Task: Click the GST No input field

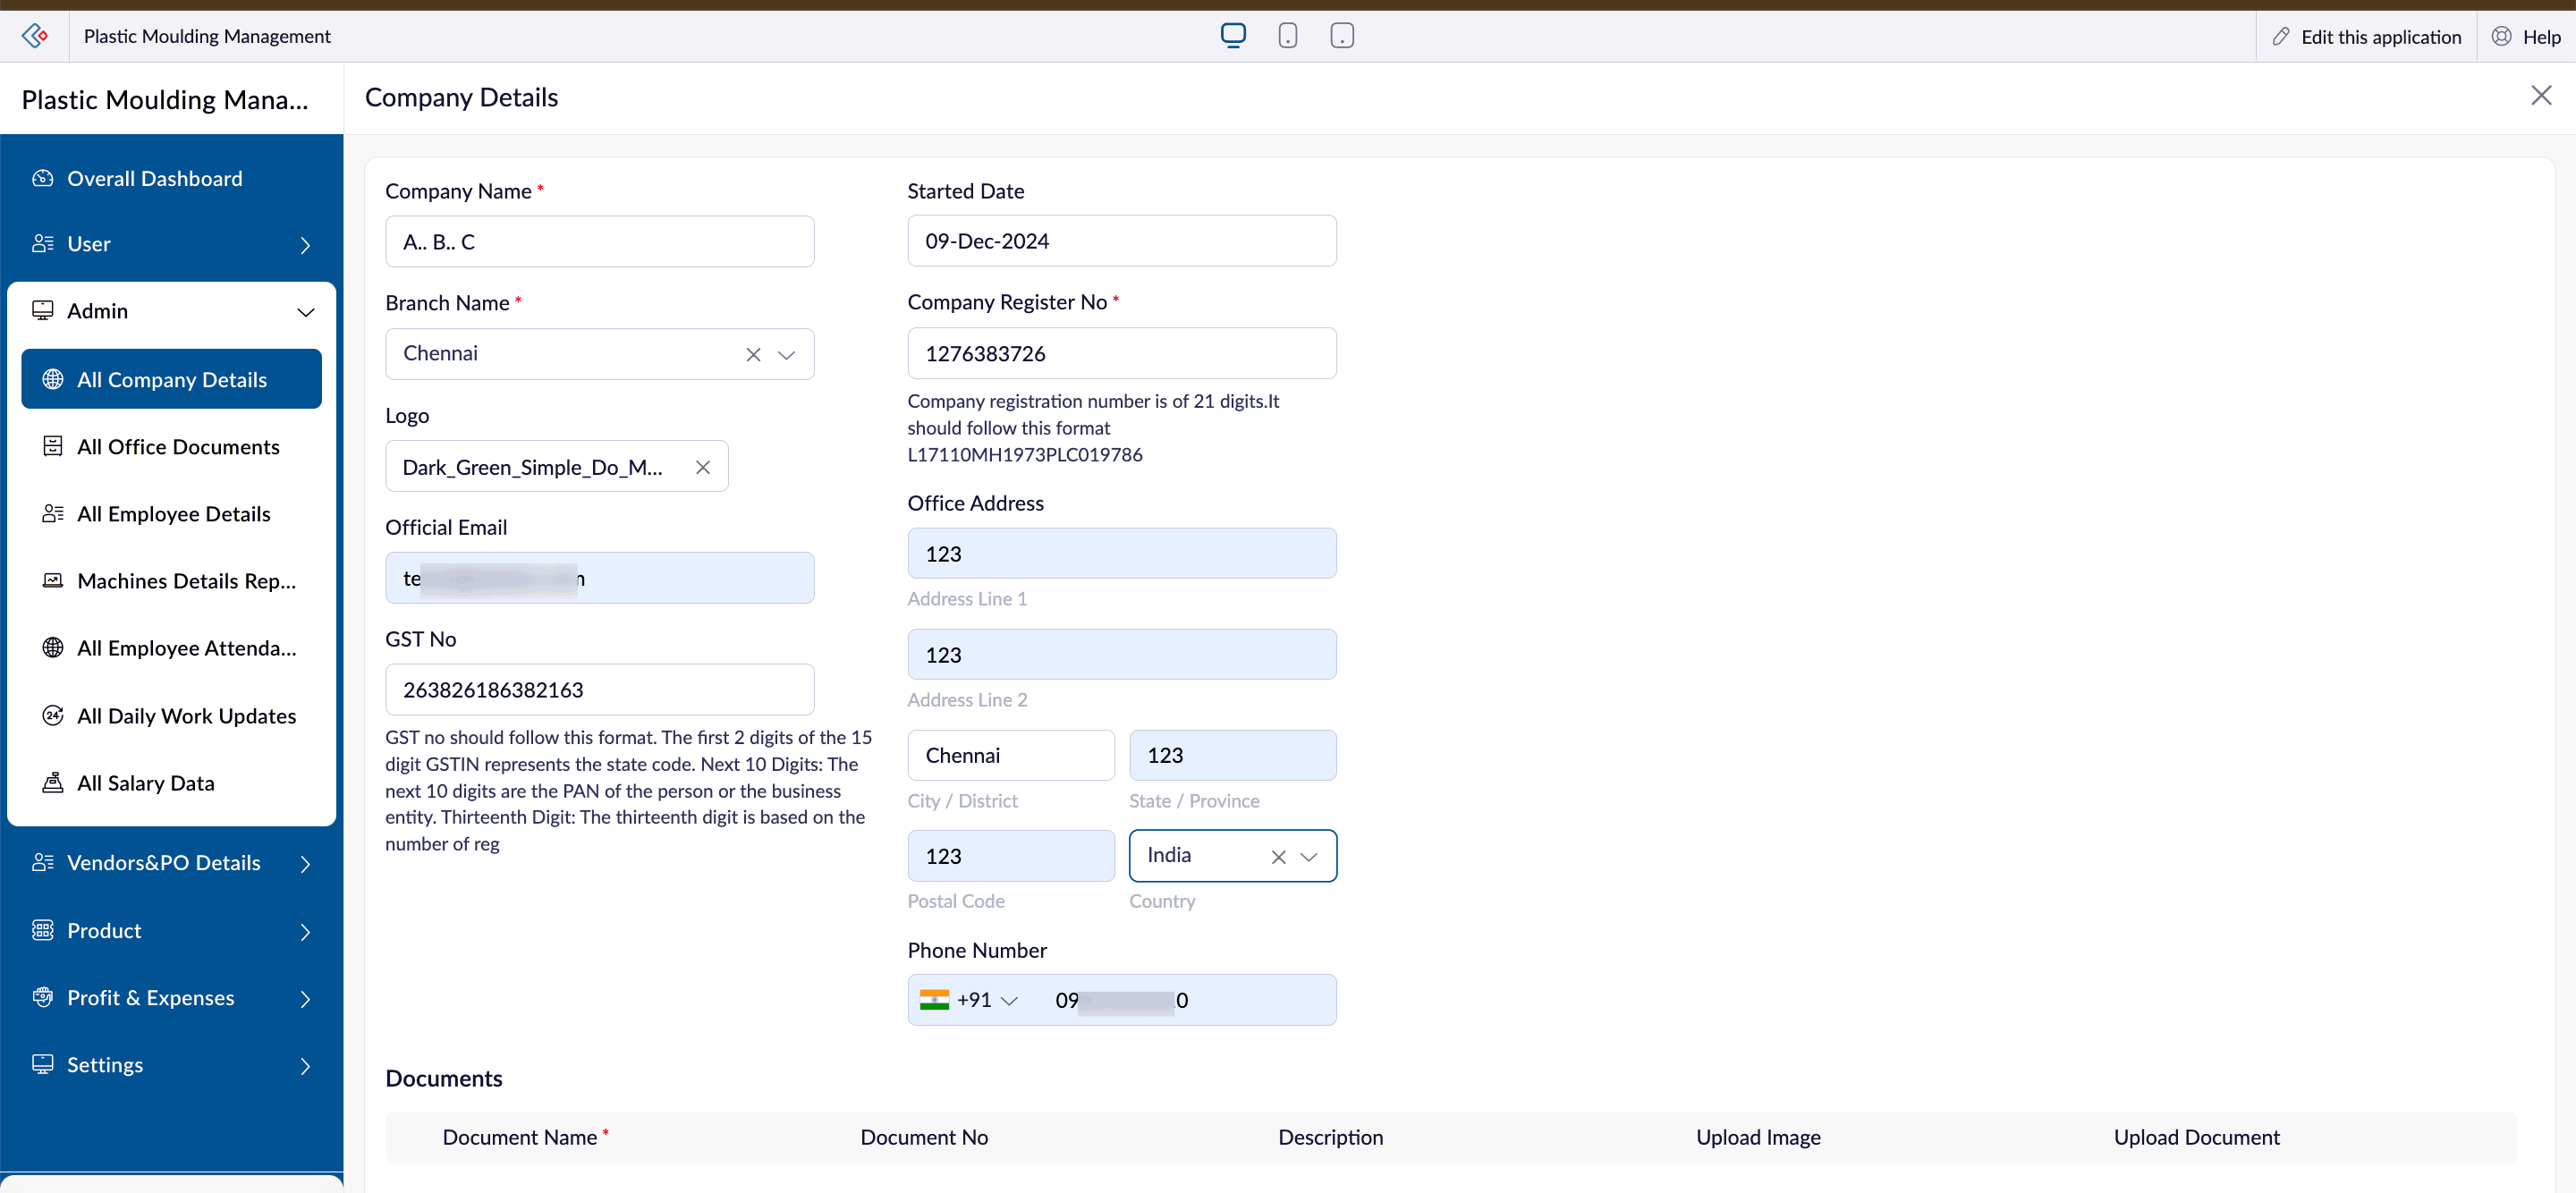Action: [x=599, y=689]
